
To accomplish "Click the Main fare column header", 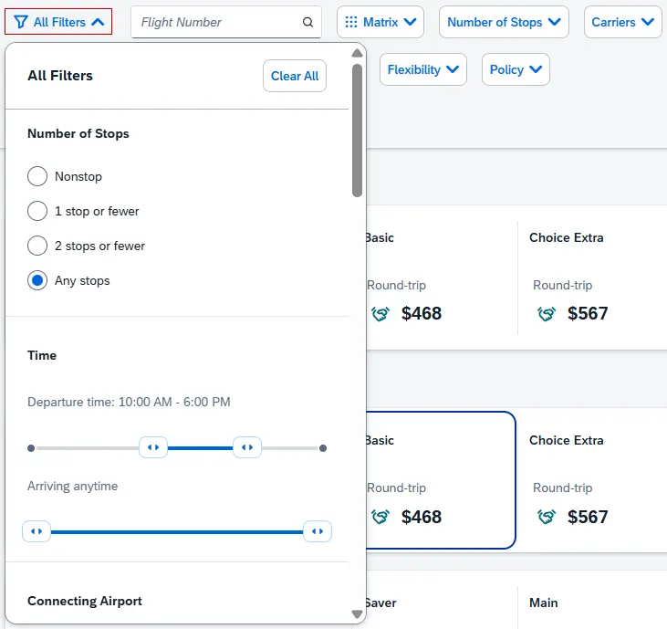I will pos(543,603).
